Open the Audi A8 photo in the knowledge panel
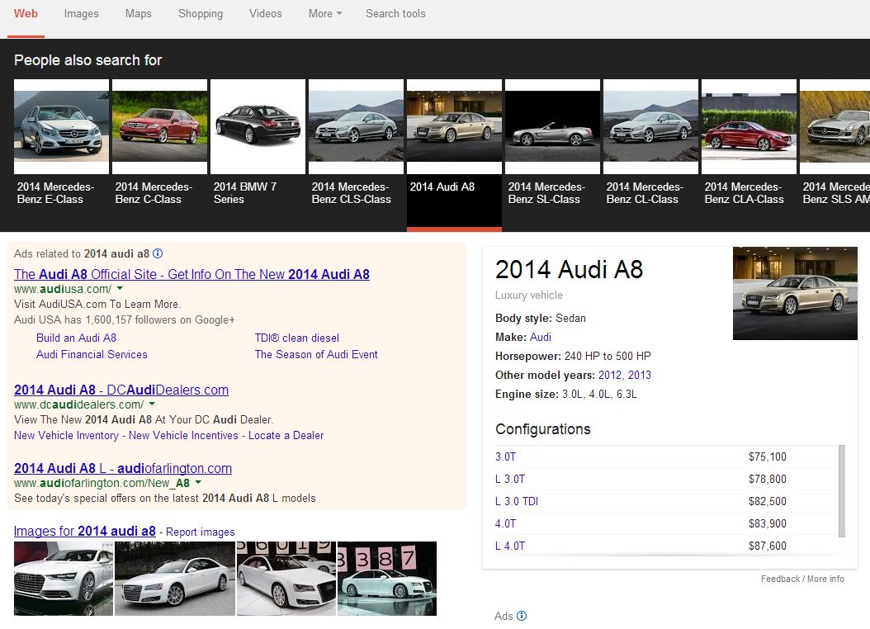 click(x=795, y=293)
